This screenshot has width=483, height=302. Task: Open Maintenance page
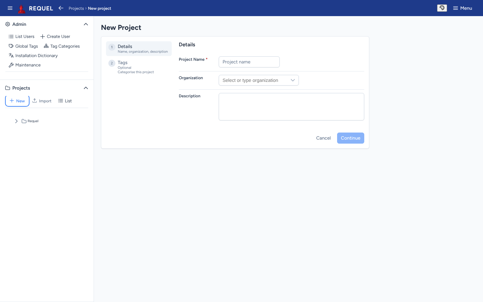24,65
